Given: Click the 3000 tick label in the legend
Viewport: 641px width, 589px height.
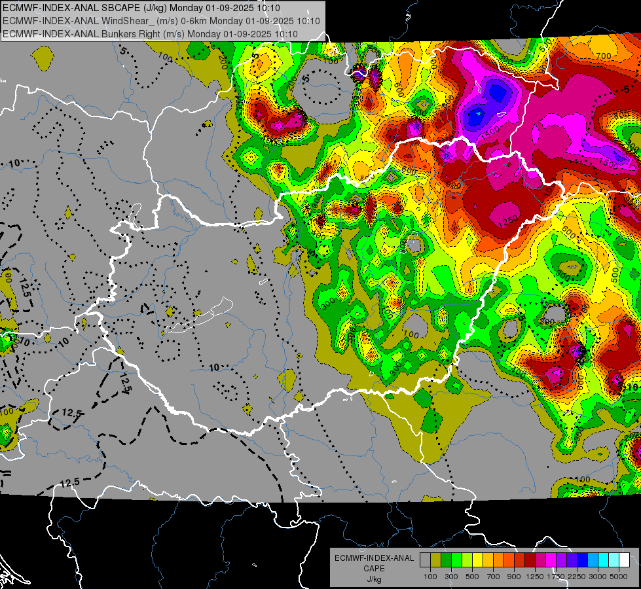Looking at the screenshot, I should 598,577.
